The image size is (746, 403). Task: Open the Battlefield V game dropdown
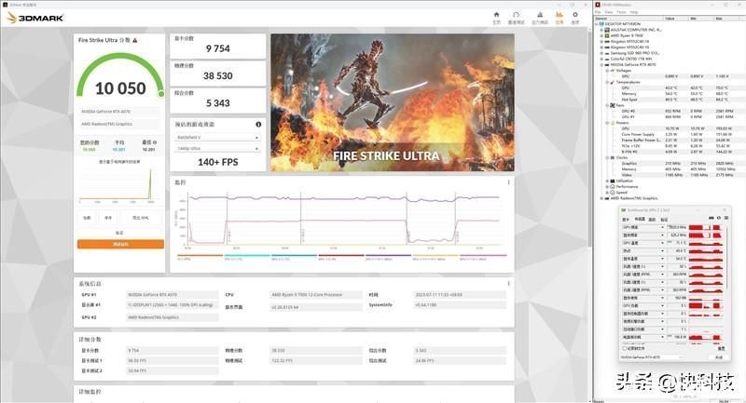pos(218,137)
